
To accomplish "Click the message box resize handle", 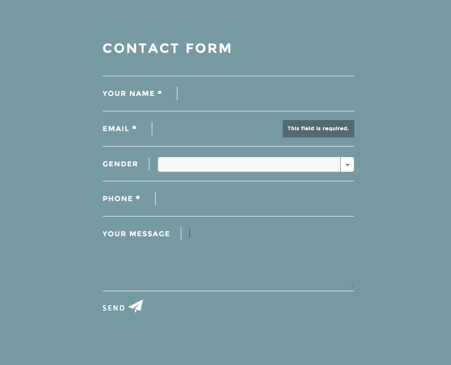I will 352,287.
